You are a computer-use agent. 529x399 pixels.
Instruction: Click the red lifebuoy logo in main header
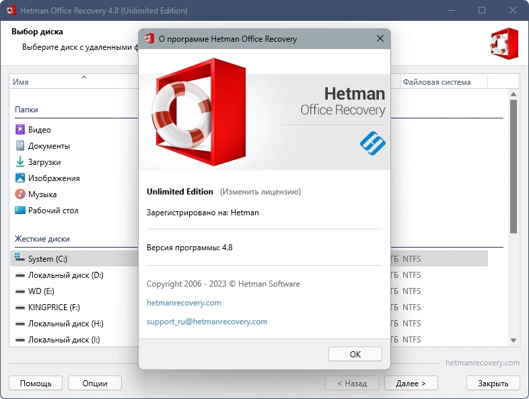pyautogui.click(x=503, y=44)
